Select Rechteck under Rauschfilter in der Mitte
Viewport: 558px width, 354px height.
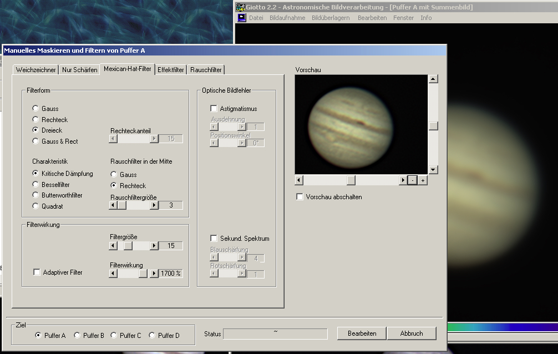128,185
